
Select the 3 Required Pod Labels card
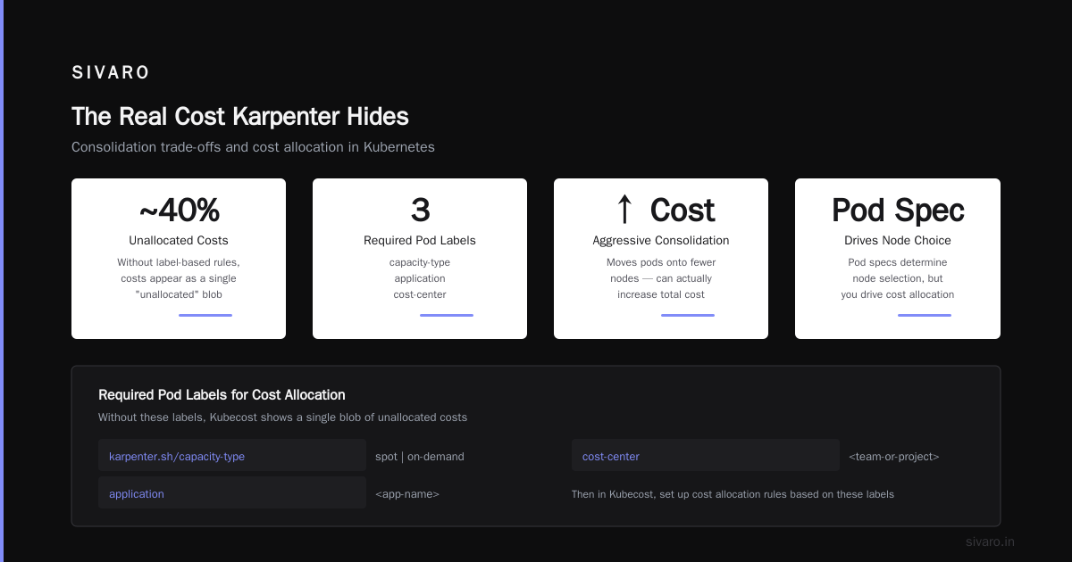420,259
